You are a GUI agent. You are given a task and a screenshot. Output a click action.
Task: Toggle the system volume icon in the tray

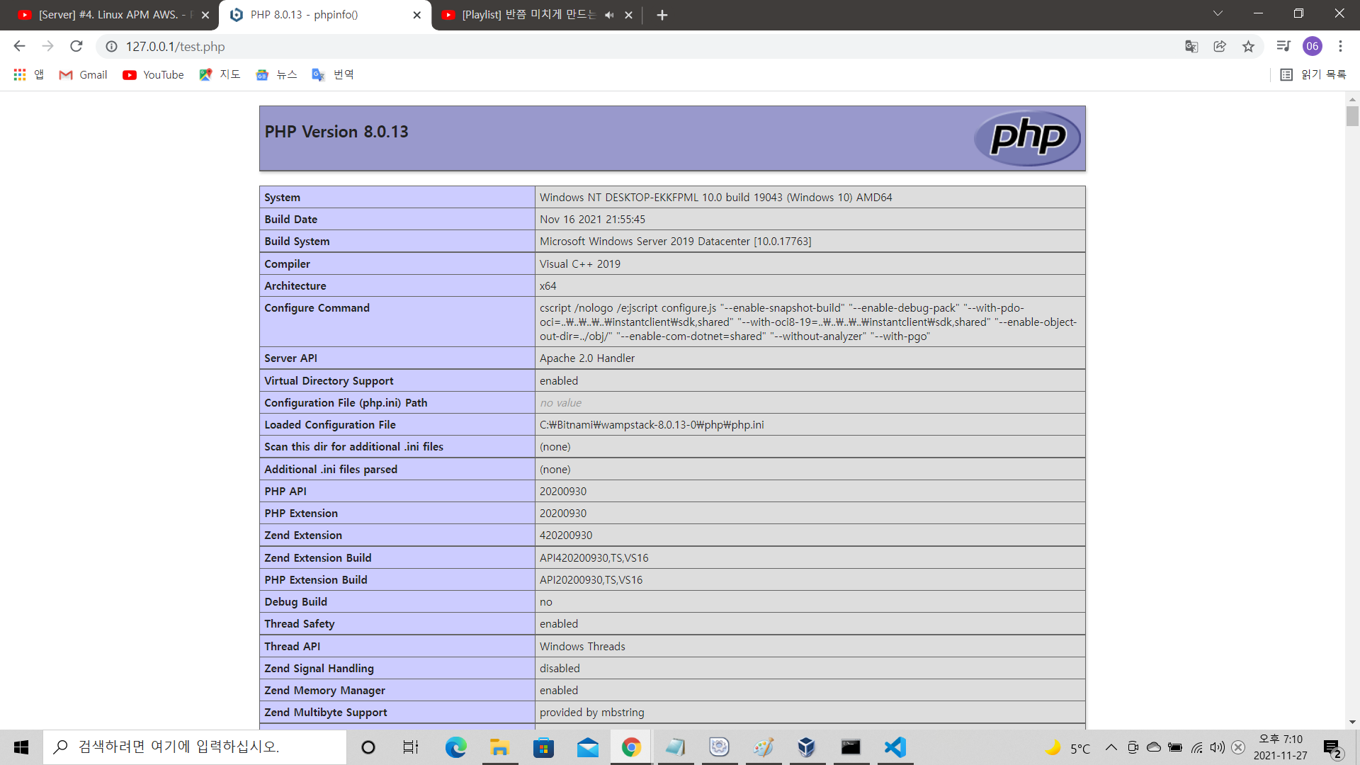[x=1217, y=747]
